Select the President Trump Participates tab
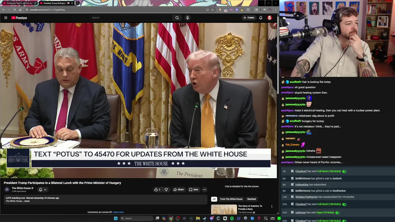Viewport: 395px width, 222px height. [56, 3]
